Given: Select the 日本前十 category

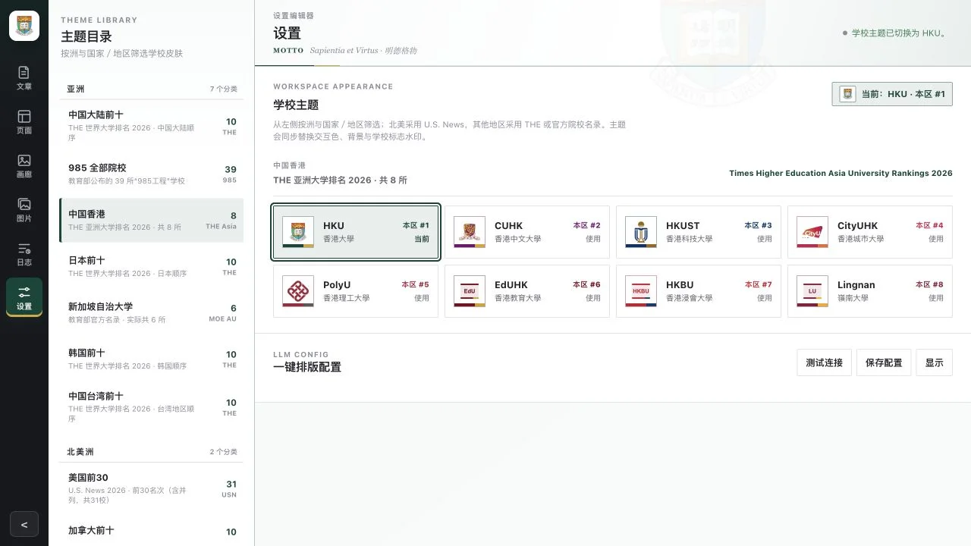Looking at the screenshot, I should click(152, 266).
